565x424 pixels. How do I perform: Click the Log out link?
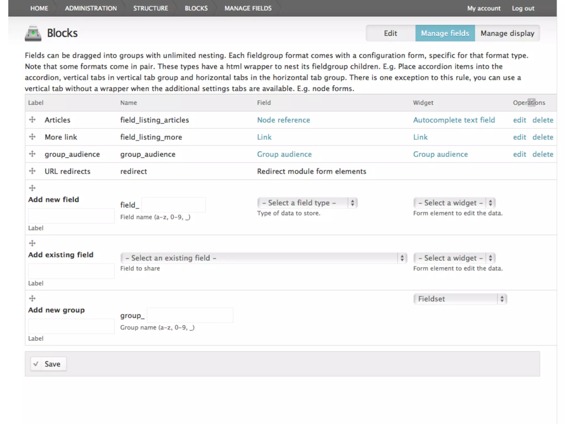[523, 8]
